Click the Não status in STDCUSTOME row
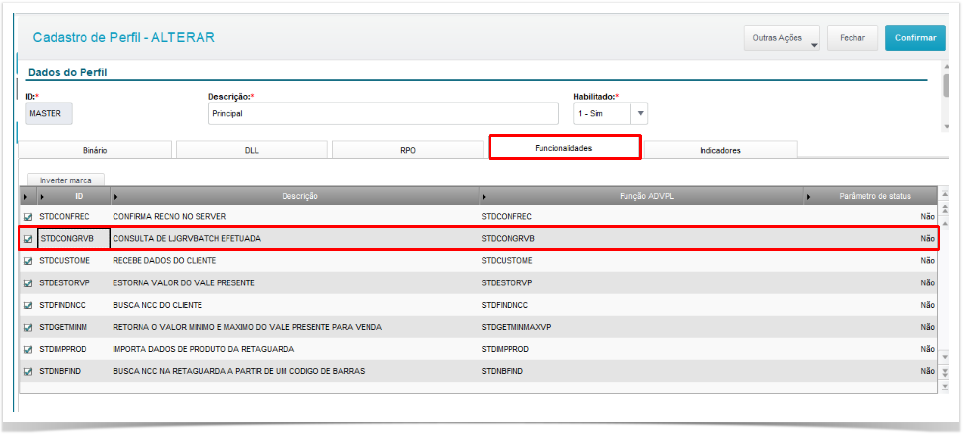The width and height of the screenshot is (966, 436). click(927, 261)
